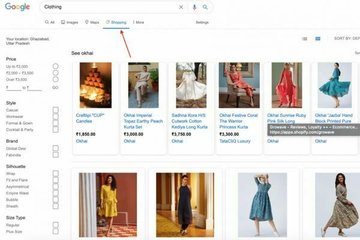
Task: Click the teal Jazba dress thumbnail
Action: (x=335, y=85)
